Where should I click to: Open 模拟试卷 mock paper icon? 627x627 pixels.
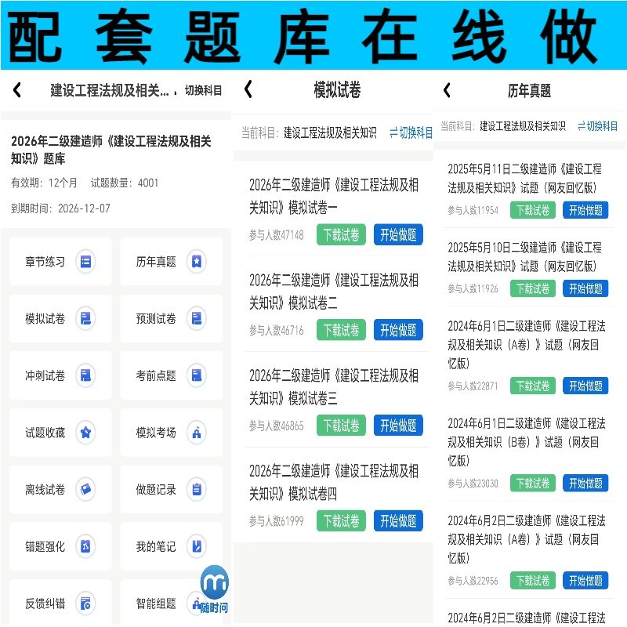(85, 319)
